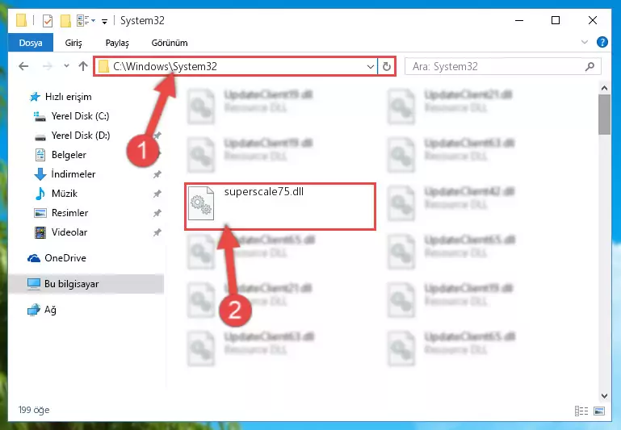Click the scrollbar up arrow
The width and height of the screenshot is (621, 430).
coord(604,88)
